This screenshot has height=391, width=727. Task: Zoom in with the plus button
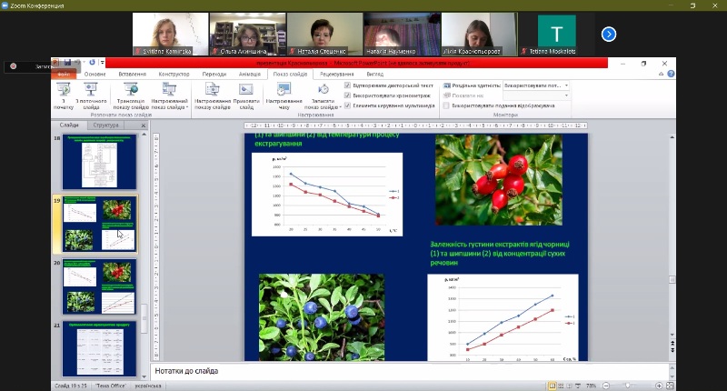pyautogui.click(x=658, y=386)
